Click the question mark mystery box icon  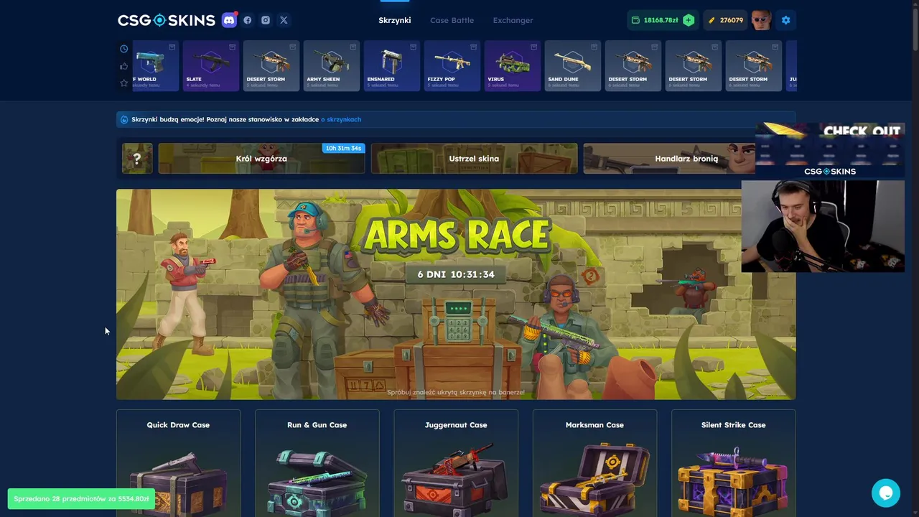tap(137, 159)
